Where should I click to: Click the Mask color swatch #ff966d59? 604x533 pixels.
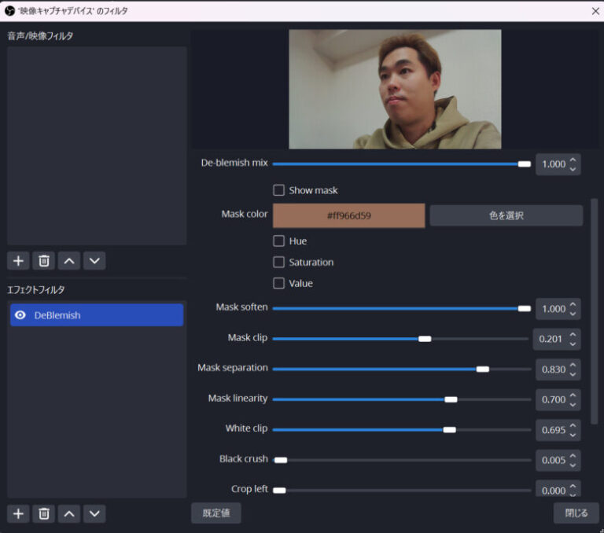pyautogui.click(x=348, y=215)
